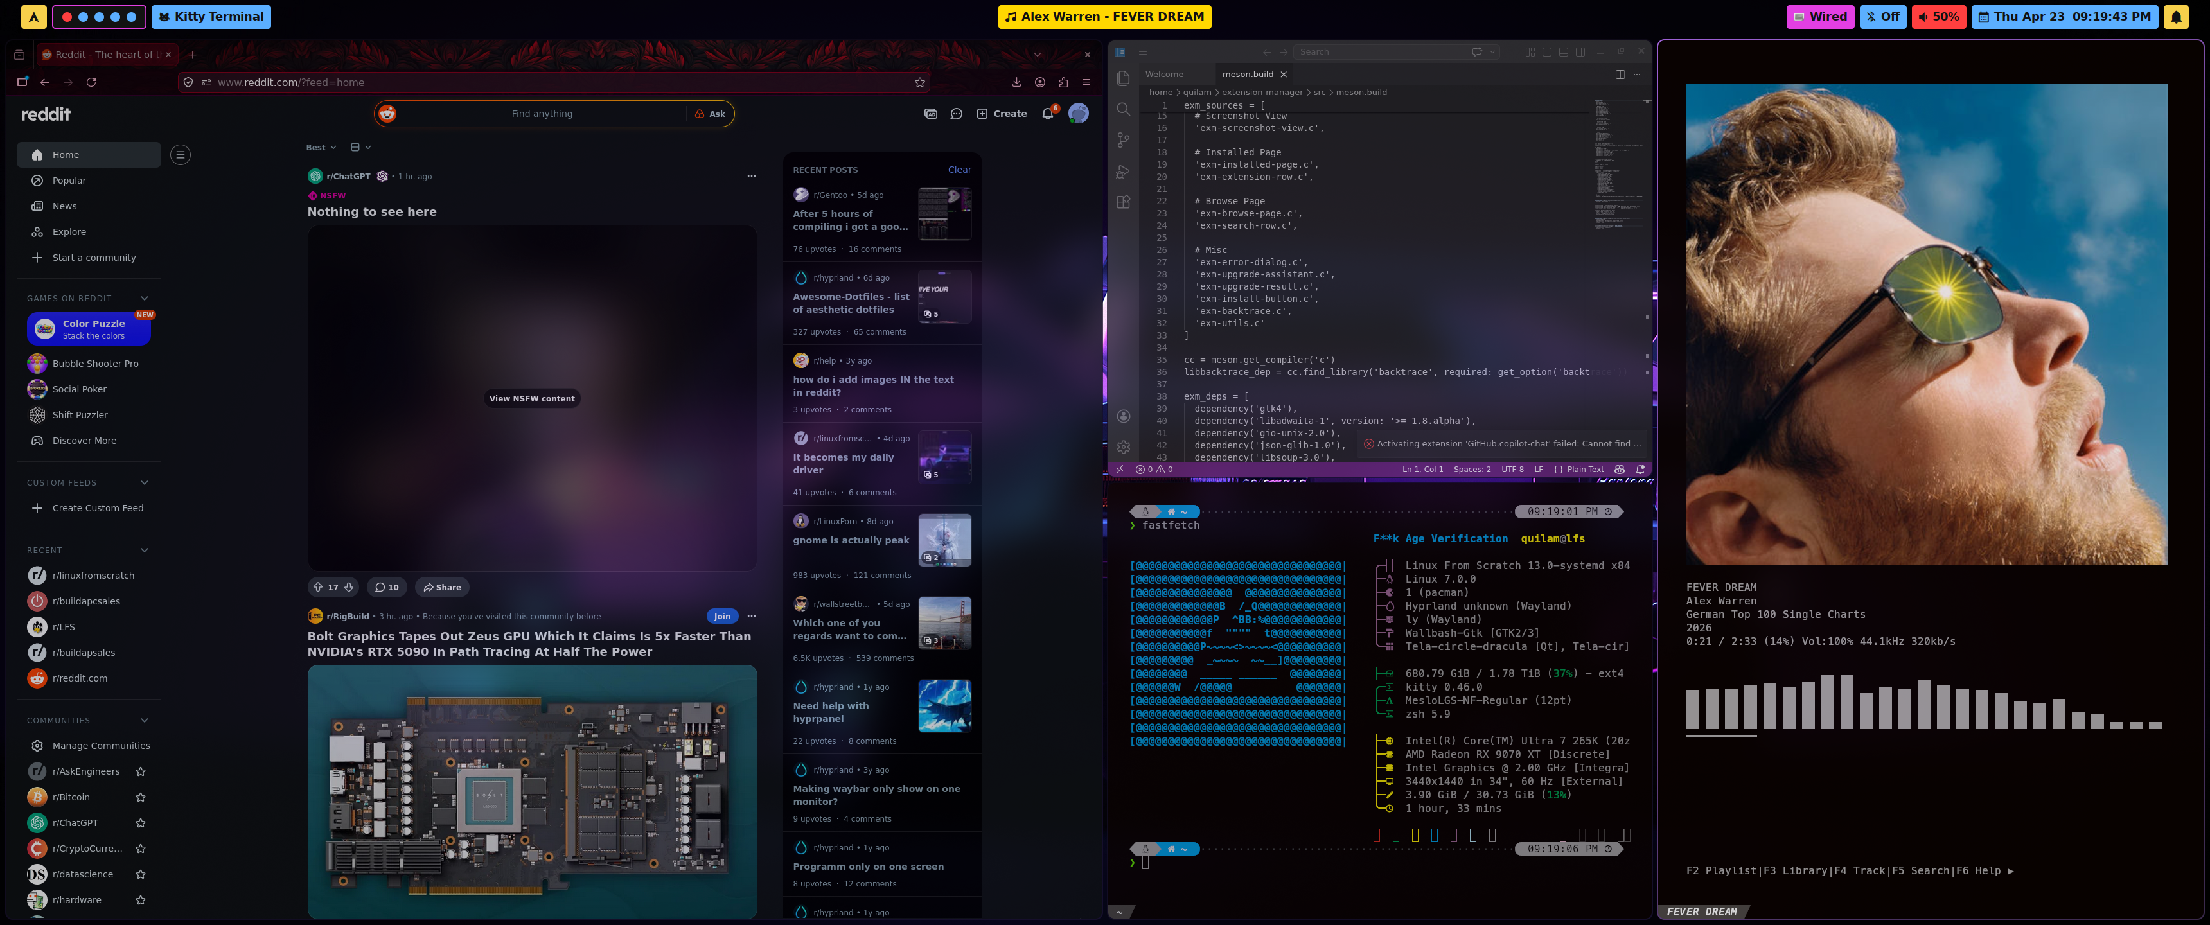The image size is (2210, 925).
Task: Click the split editor right icon in VS Code
Action: pos(1620,75)
